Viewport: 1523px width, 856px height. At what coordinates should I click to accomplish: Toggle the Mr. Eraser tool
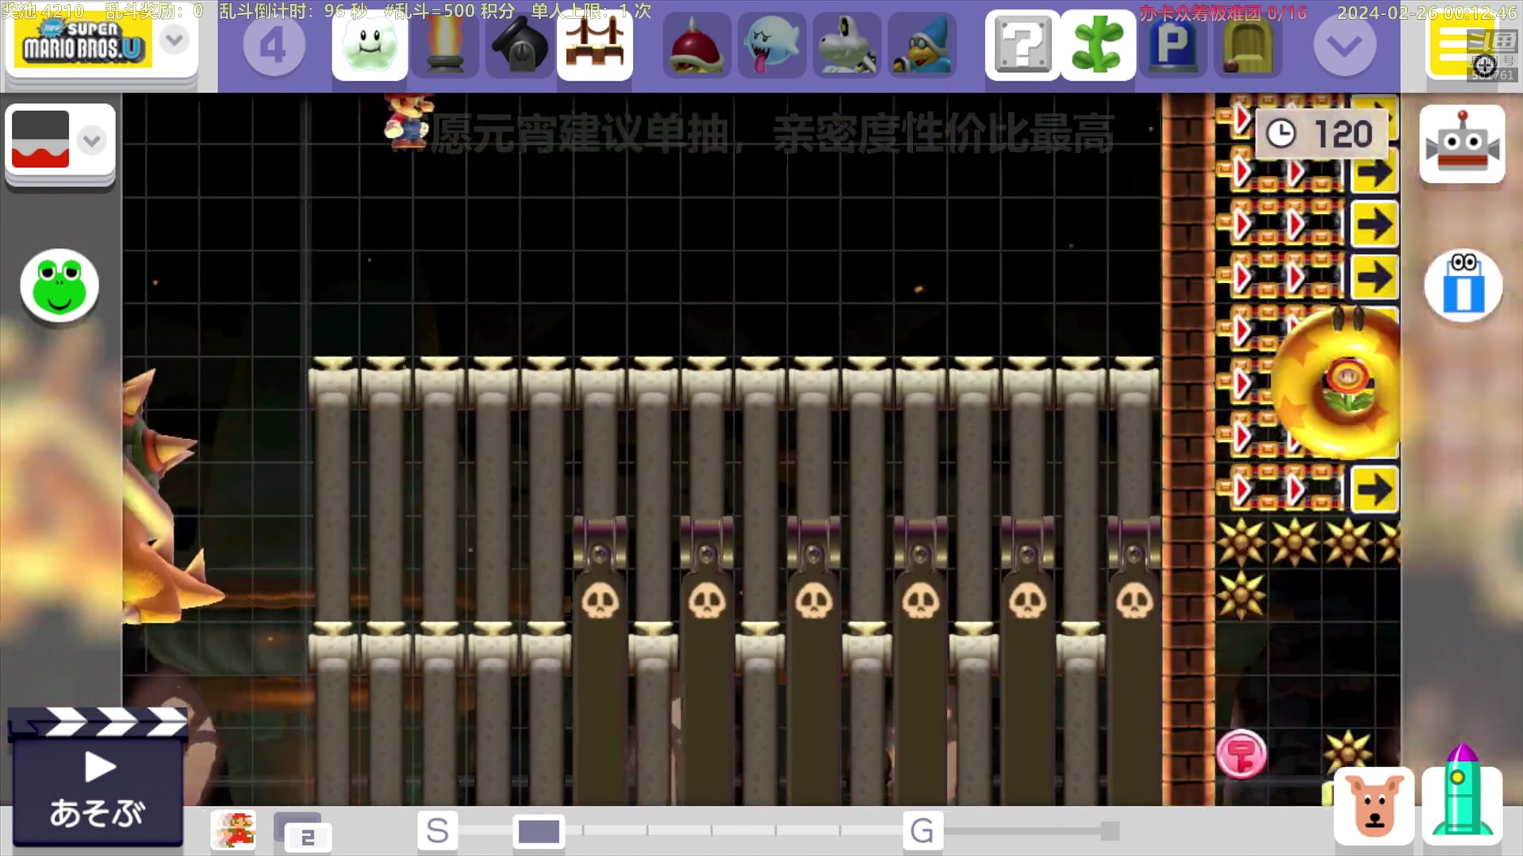coord(1463,285)
